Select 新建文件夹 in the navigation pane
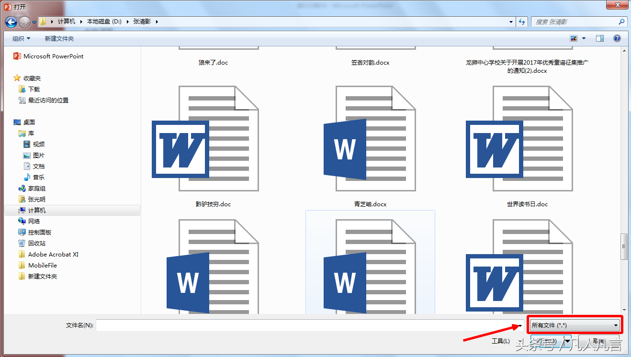Viewport: 631px width, 357px height. pos(38,276)
